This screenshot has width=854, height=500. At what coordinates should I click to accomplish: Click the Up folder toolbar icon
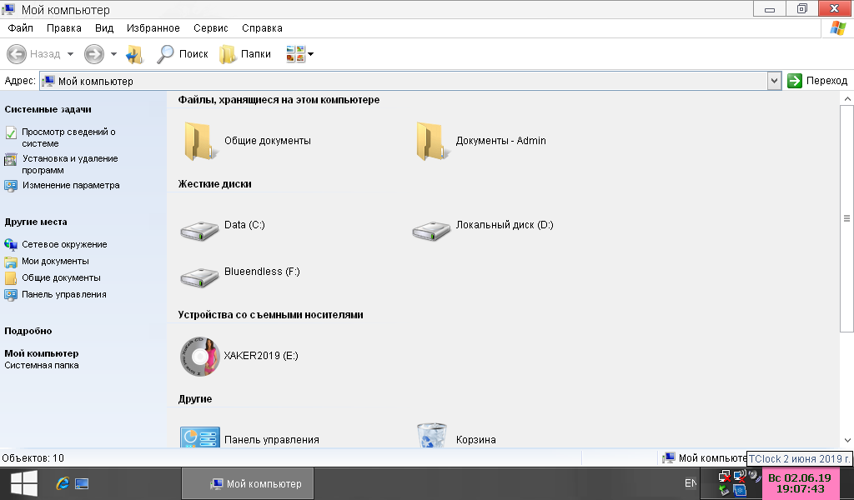click(x=134, y=54)
